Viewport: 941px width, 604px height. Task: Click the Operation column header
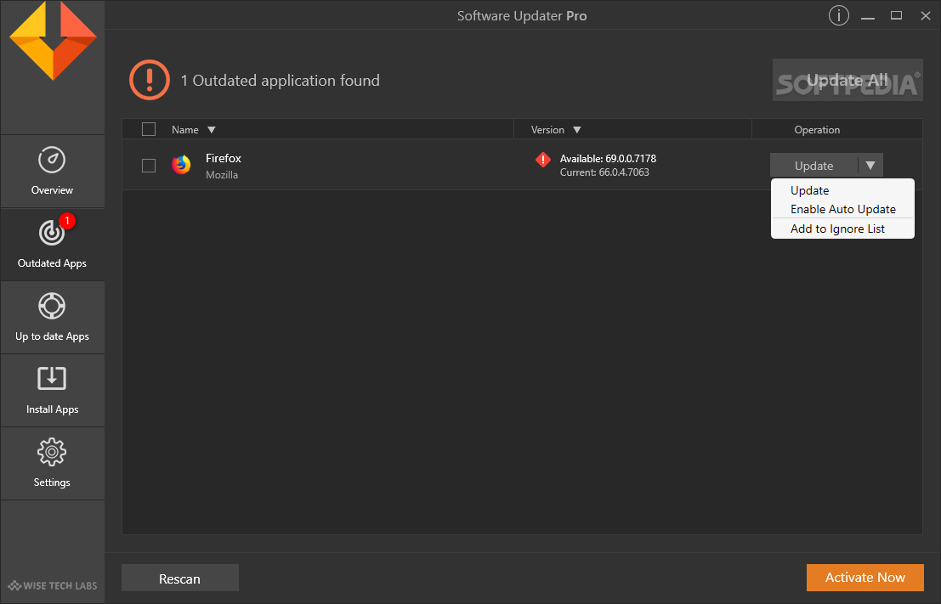(x=817, y=130)
